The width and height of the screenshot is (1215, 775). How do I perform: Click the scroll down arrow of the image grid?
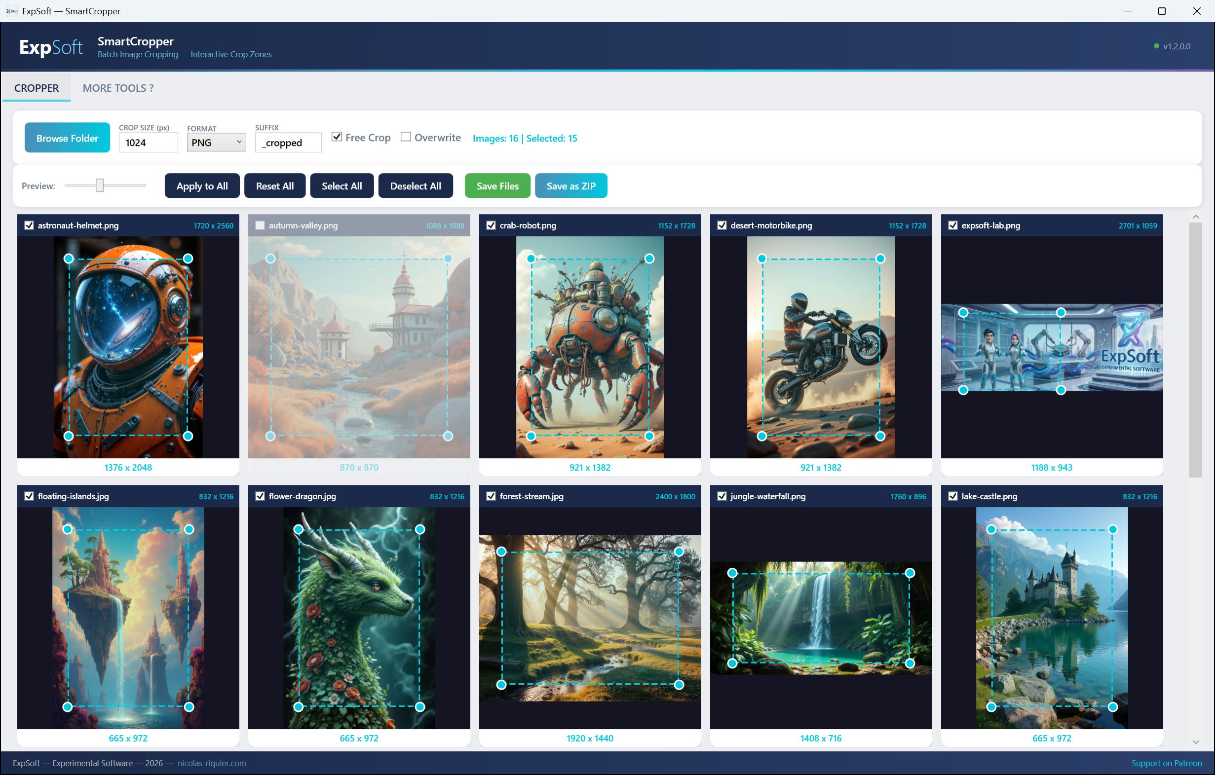(1196, 742)
